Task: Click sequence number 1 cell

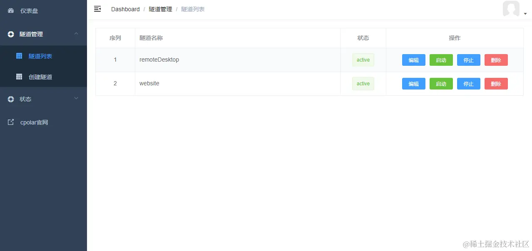Action: [x=115, y=60]
